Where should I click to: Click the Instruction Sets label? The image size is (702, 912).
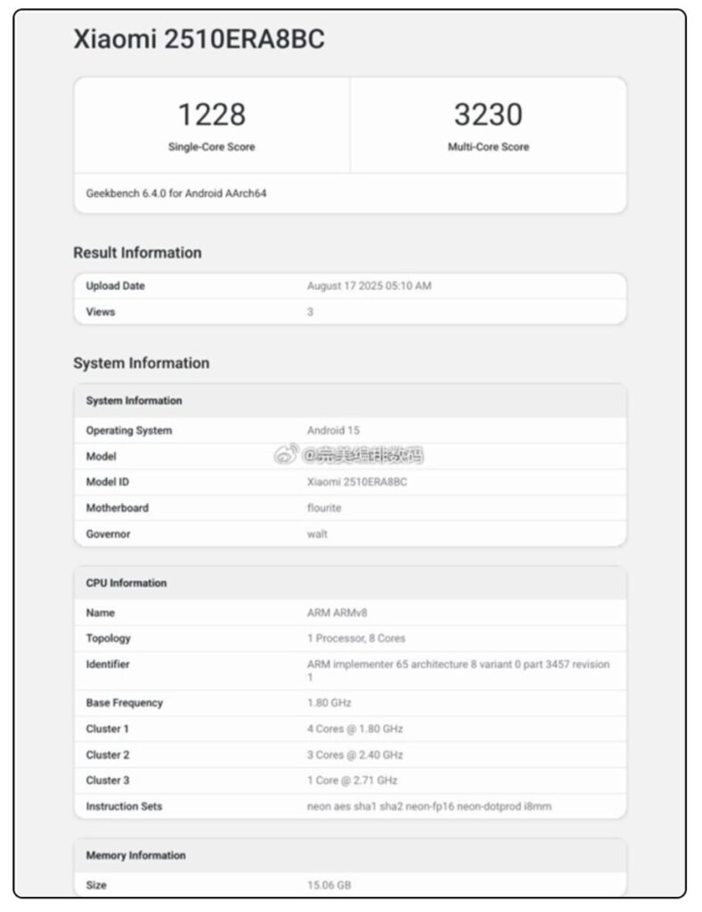[124, 807]
